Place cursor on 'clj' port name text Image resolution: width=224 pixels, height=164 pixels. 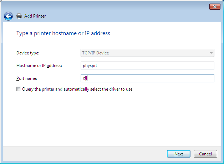[x=85, y=78]
